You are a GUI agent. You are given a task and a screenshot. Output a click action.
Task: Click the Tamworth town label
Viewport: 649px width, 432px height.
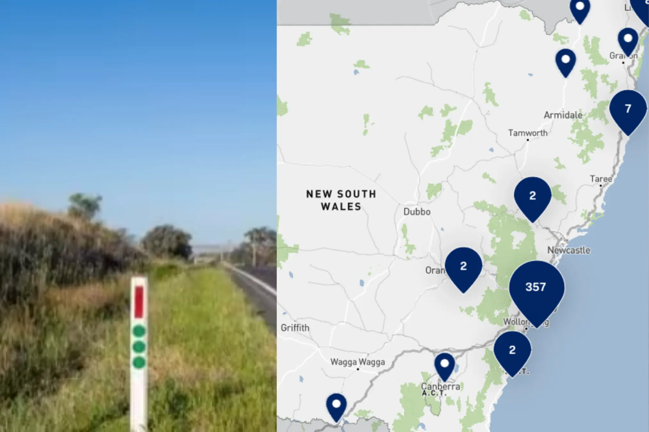528,132
